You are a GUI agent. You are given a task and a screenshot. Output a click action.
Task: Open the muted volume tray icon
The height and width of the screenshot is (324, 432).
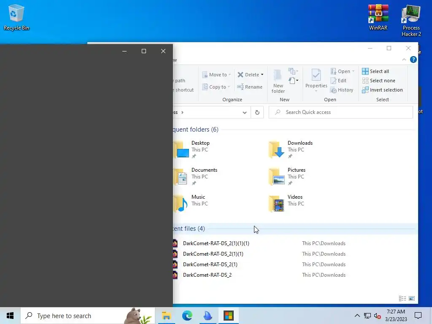tap(377, 316)
